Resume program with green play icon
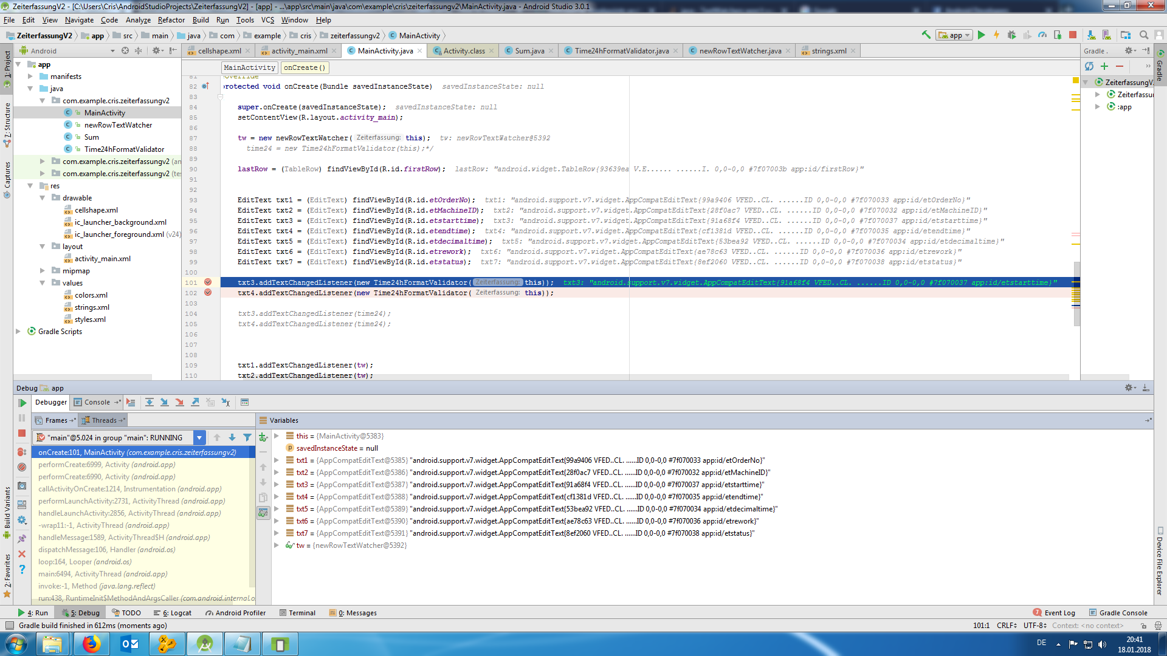 (x=22, y=403)
